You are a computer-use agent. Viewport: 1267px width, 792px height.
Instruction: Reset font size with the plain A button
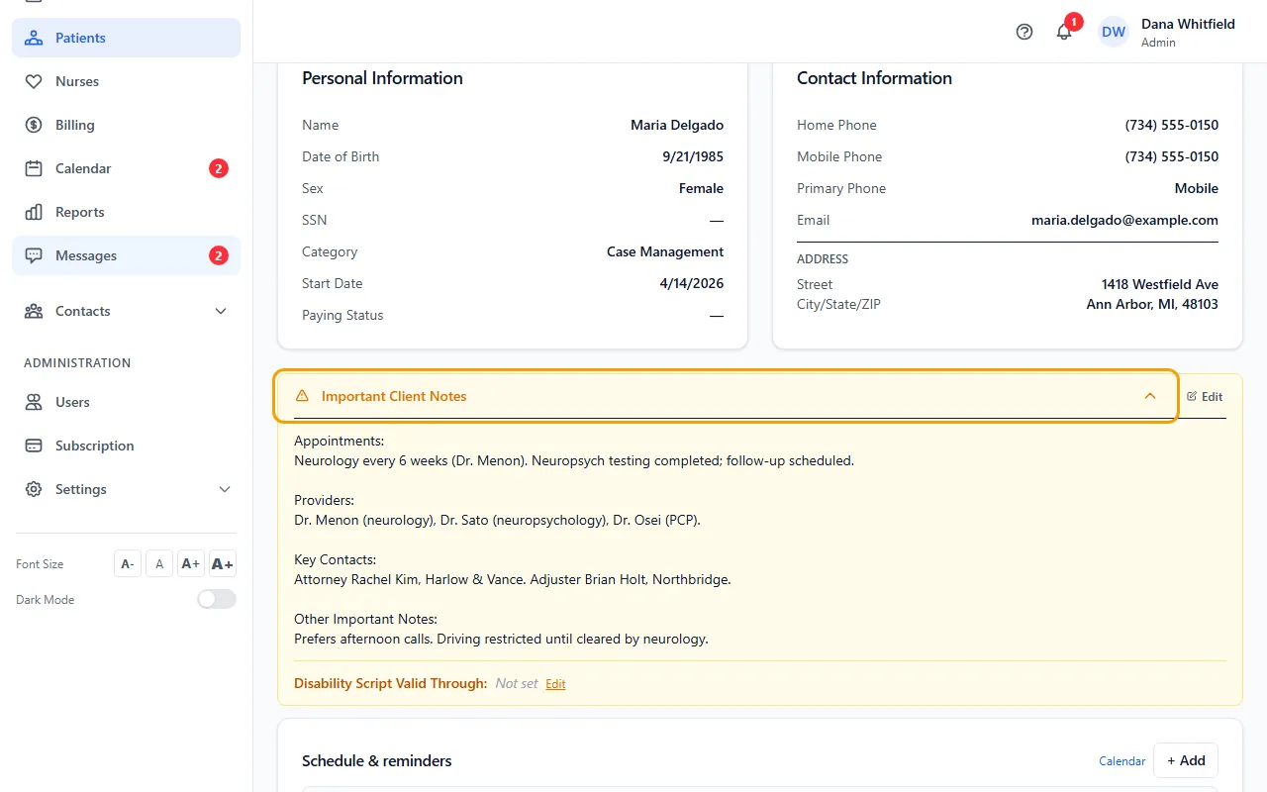159,563
